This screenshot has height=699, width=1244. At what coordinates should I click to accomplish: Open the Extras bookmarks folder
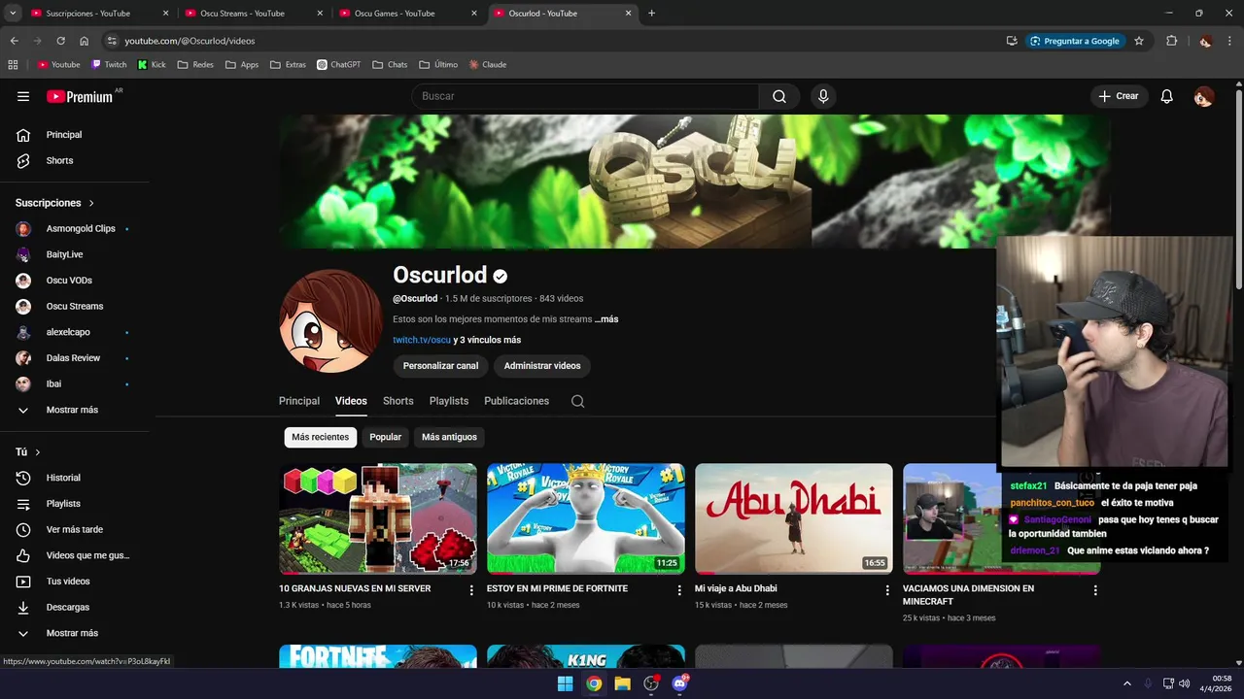(x=288, y=65)
